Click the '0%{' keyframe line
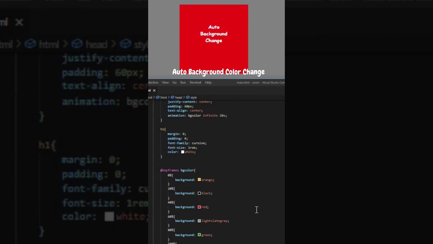Image resolution: width=433 pixels, height=244 pixels. pyautogui.click(x=170, y=175)
